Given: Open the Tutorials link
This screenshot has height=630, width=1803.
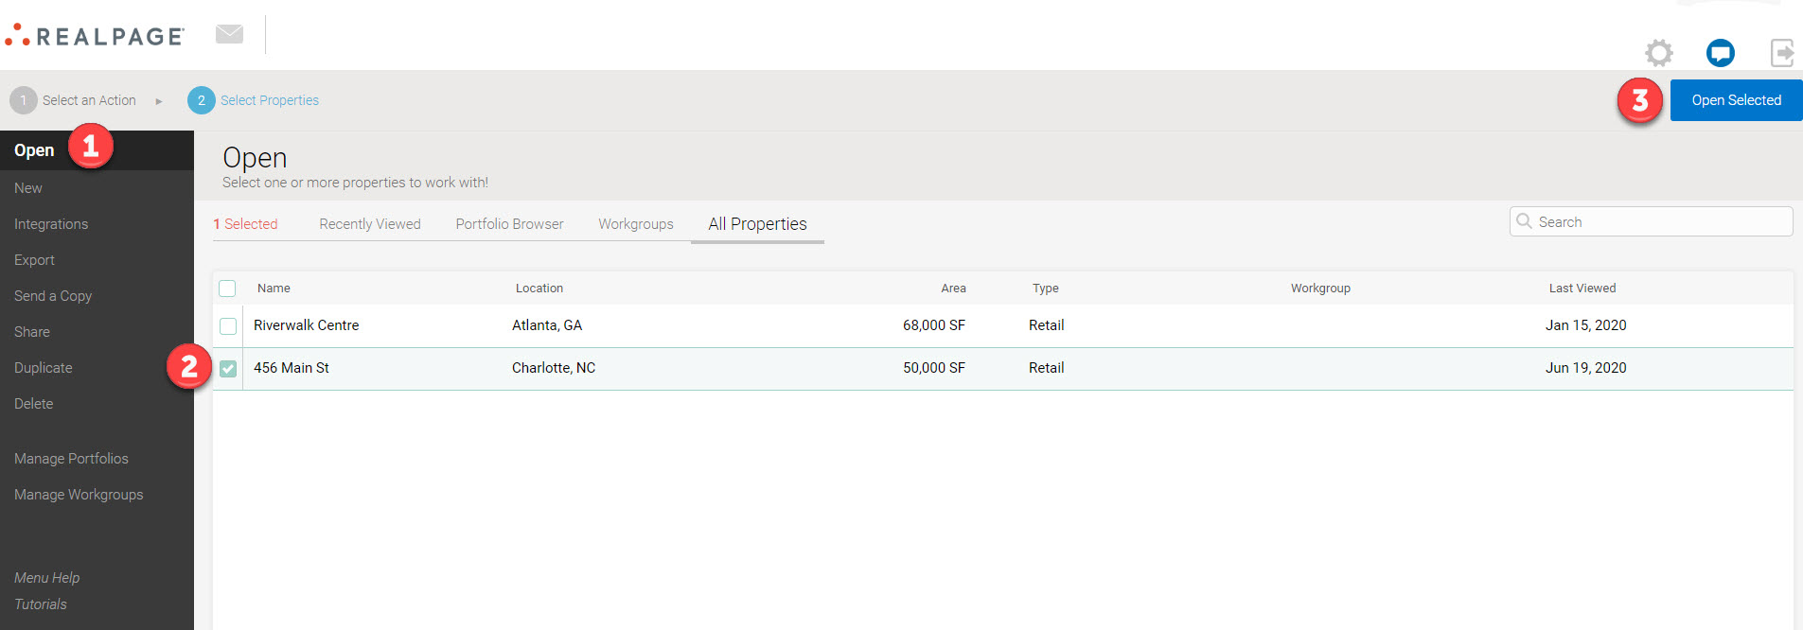Looking at the screenshot, I should pyautogui.click(x=41, y=604).
